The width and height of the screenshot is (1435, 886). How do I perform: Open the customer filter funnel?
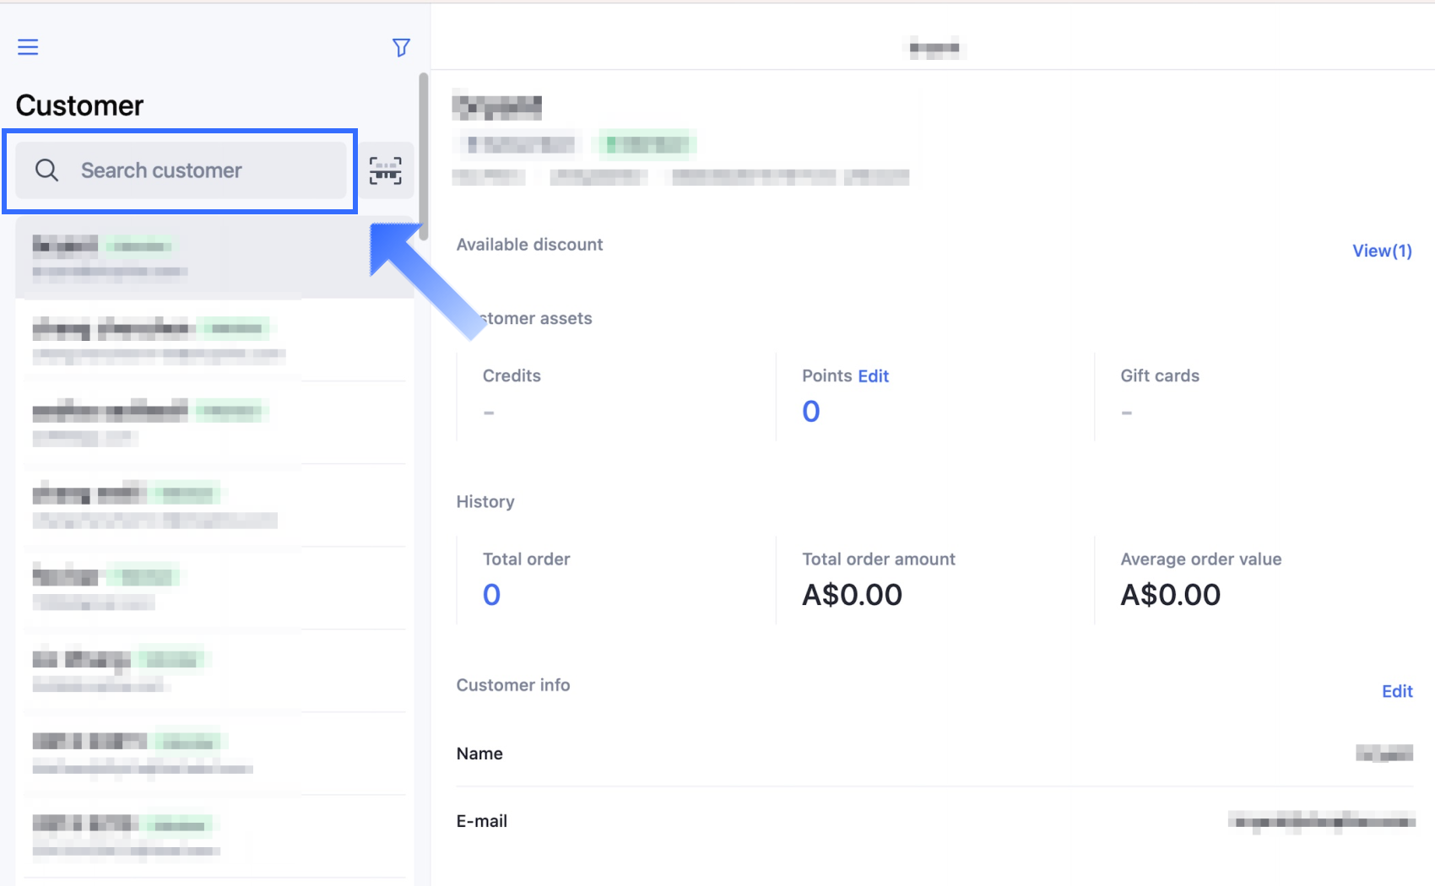(x=401, y=47)
